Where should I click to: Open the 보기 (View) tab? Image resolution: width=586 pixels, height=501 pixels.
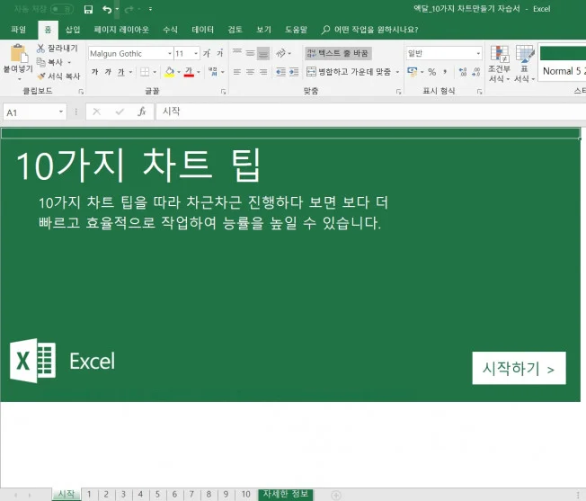coord(263,30)
